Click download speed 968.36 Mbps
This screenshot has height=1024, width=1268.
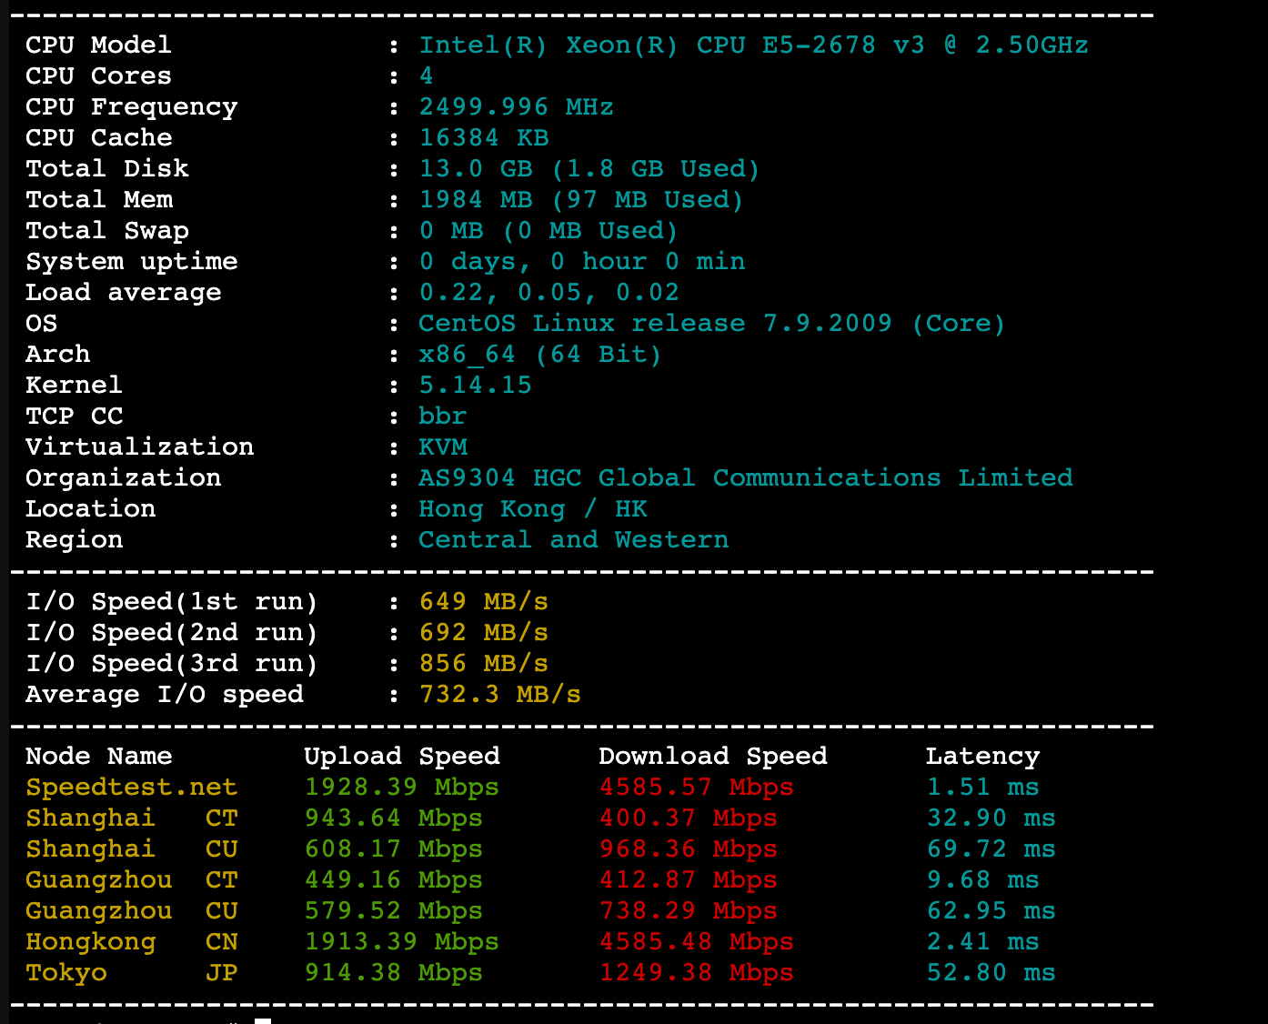point(688,849)
